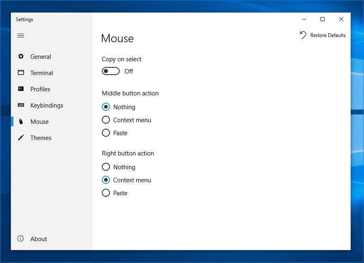Image resolution: width=364 pixels, height=263 pixels.
Task: Toggle the Copy on select switch
Action: (x=111, y=71)
